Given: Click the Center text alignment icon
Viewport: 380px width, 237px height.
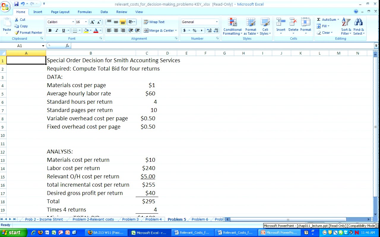Looking at the screenshot, I should coord(116,31).
